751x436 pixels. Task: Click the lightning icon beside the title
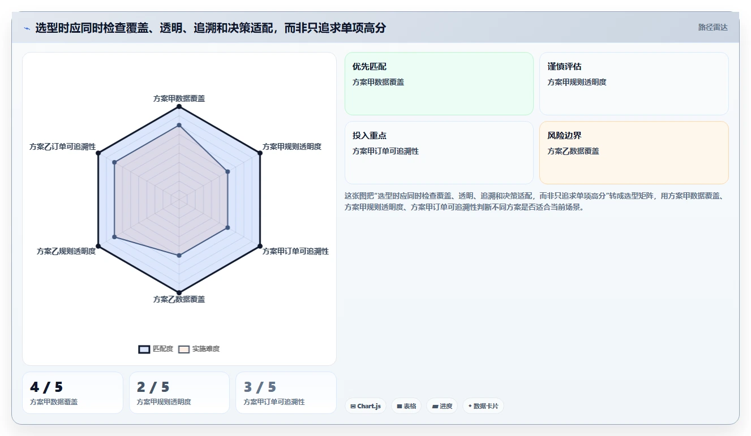27,28
